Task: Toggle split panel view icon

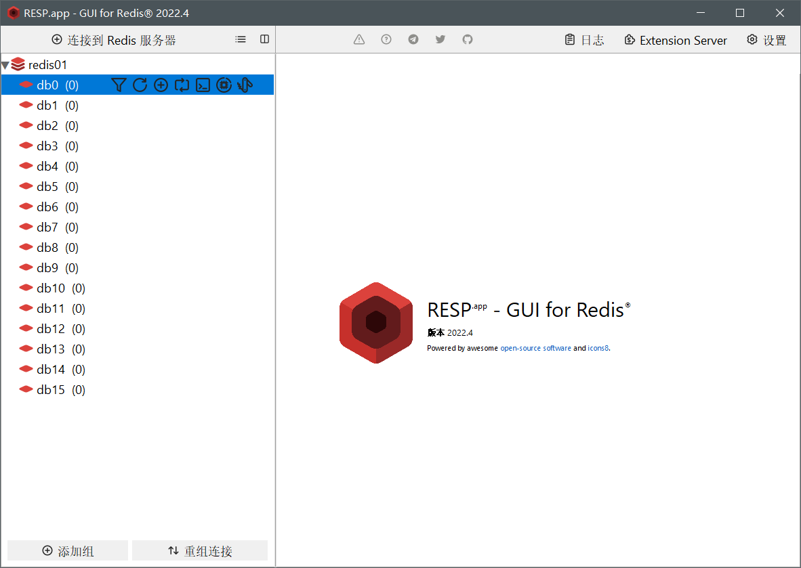Action: (x=264, y=39)
